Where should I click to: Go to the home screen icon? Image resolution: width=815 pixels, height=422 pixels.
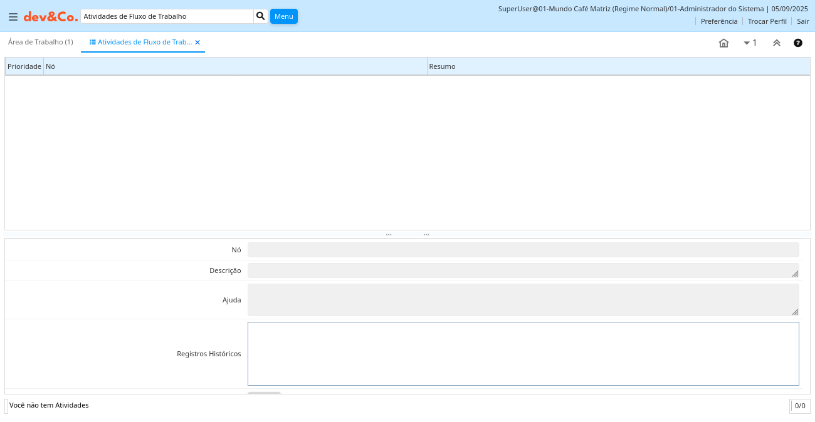pos(723,43)
